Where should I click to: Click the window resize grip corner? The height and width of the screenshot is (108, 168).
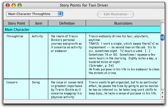coord(163,101)
